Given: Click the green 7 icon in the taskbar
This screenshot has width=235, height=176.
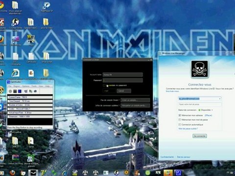Looking at the screenshot, I should click(44, 173).
